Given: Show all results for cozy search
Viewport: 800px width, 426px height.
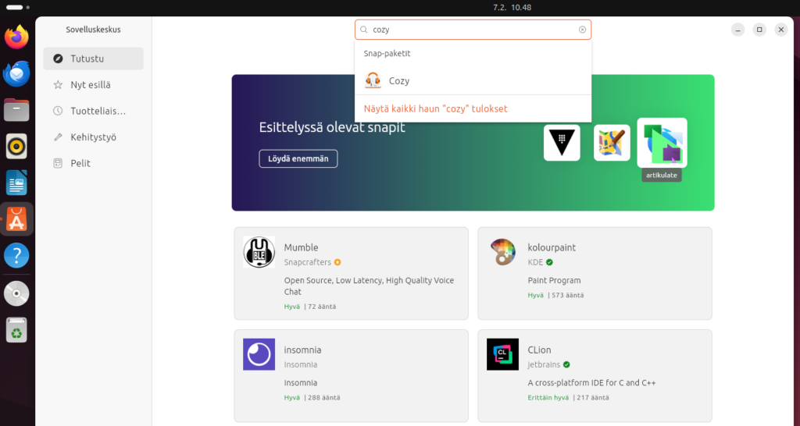Looking at the screenshot, I should (436, 108).
